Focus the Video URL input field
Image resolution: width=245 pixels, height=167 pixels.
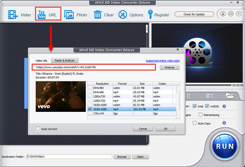(94, 67)
